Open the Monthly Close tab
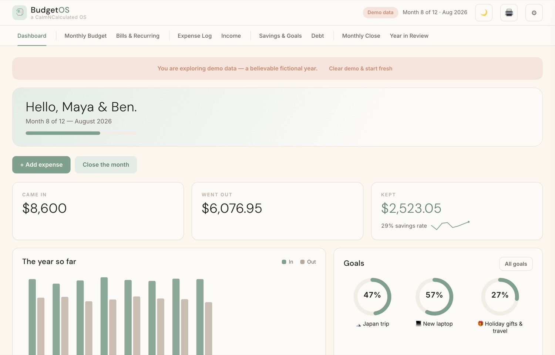 361,36
